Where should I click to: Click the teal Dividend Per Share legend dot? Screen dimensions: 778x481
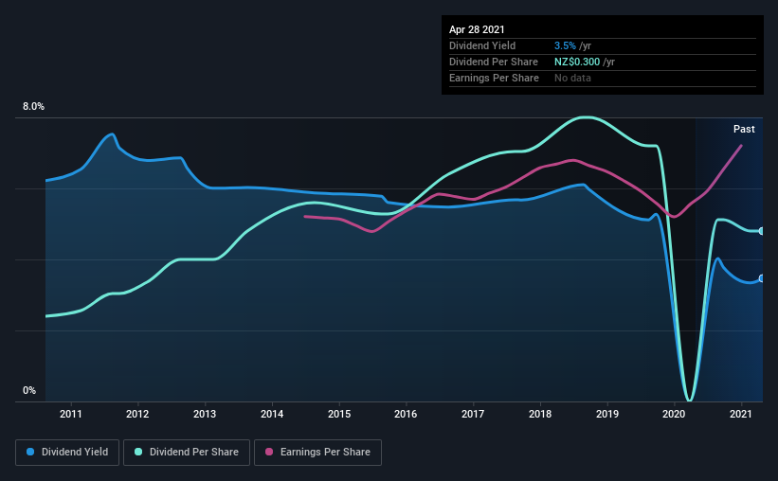click(x=138, y=452)
